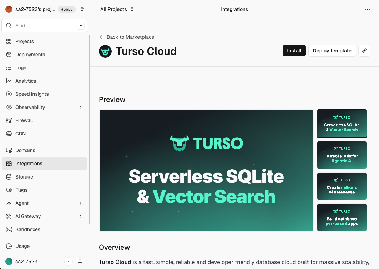Click the Speed Insights gauge icon
Viewport: 379px width, 269px height.
click(x=9, y=94)
